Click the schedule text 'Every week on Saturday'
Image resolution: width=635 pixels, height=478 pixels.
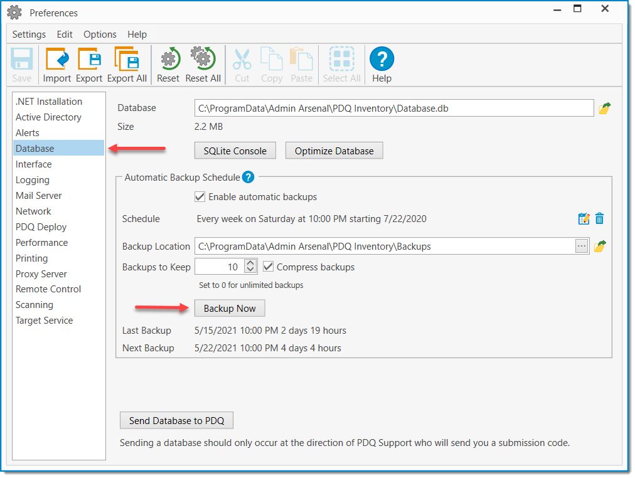click(246, 219)
